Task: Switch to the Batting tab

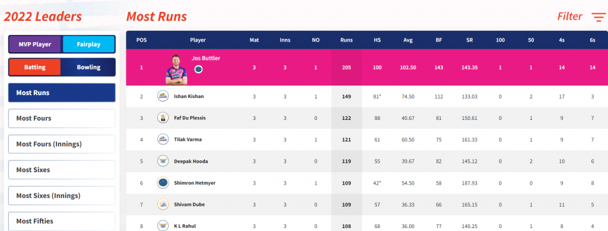Action: click(35, 67)
